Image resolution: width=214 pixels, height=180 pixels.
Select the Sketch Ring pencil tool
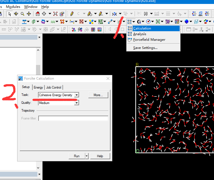coord(90,14)
